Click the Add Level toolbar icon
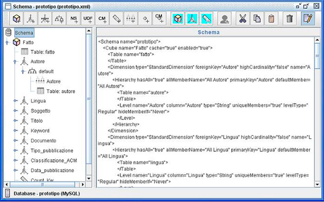 coord(131,19)
